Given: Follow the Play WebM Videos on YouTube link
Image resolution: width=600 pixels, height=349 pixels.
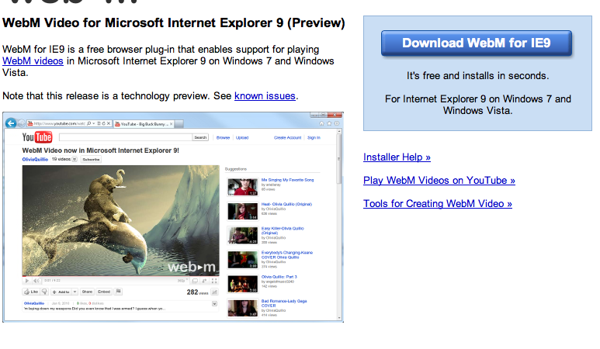Looking at the screenshot, I should tap(439, 181).
